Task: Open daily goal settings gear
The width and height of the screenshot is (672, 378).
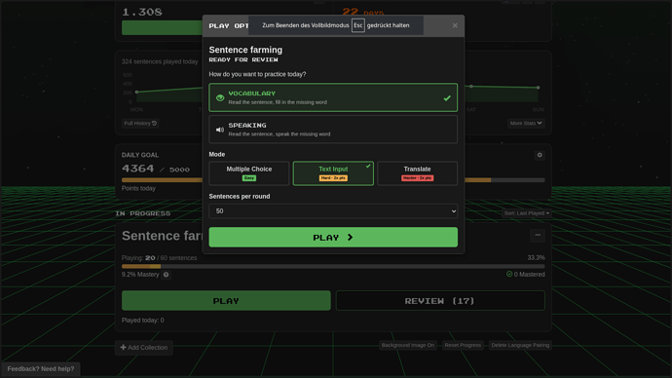Action: tap(540, 155)
